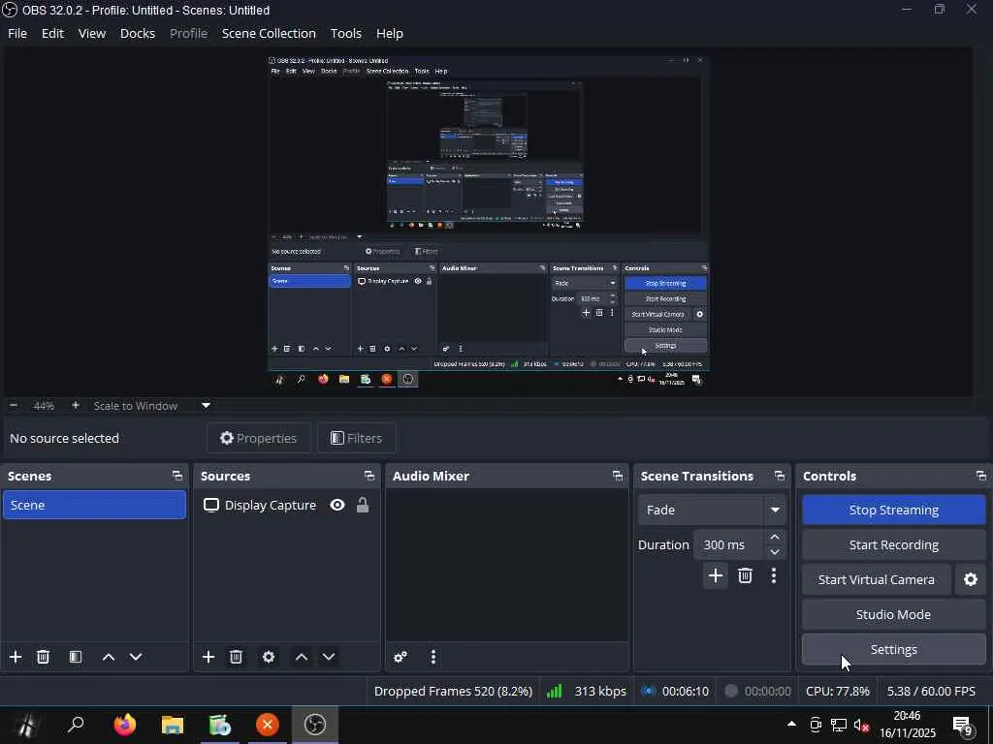The height and width of the screenshot is (744, 993).
Task: Click the 44% zoom level text
Action: tap(44, 406)
